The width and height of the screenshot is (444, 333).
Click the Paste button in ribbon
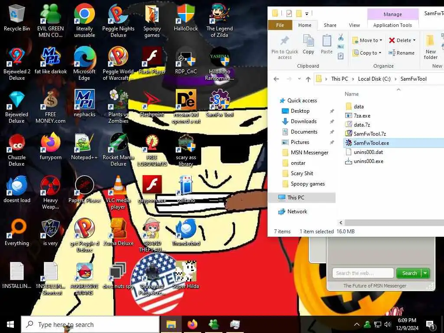click(326, 45)
